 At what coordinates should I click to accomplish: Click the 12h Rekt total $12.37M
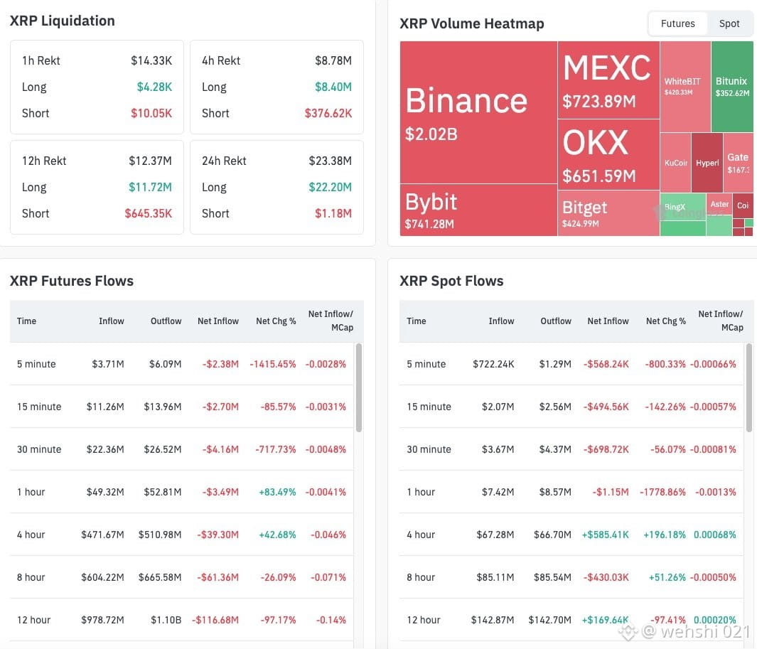[x=150, y=161]
